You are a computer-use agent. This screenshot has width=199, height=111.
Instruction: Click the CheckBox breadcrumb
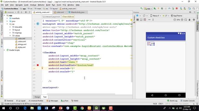(68, 17)
